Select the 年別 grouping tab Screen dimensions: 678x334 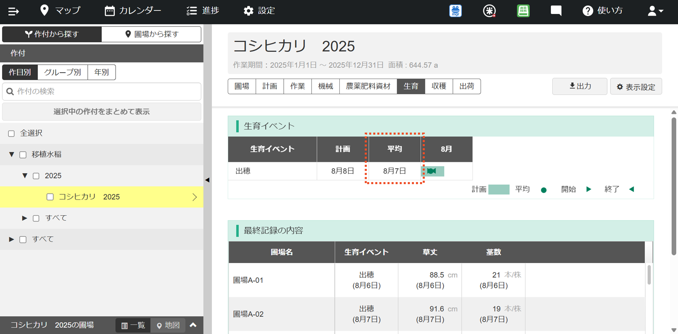[102, 72]
